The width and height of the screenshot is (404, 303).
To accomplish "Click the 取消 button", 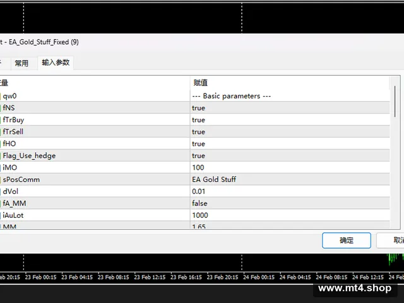I will 390,241.
